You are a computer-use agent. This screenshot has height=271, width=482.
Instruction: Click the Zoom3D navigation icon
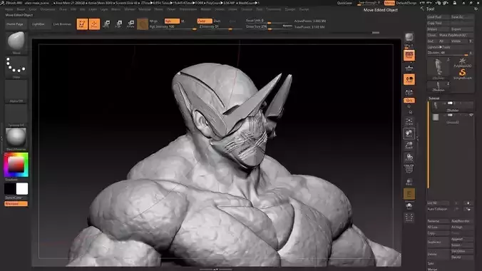409,145
